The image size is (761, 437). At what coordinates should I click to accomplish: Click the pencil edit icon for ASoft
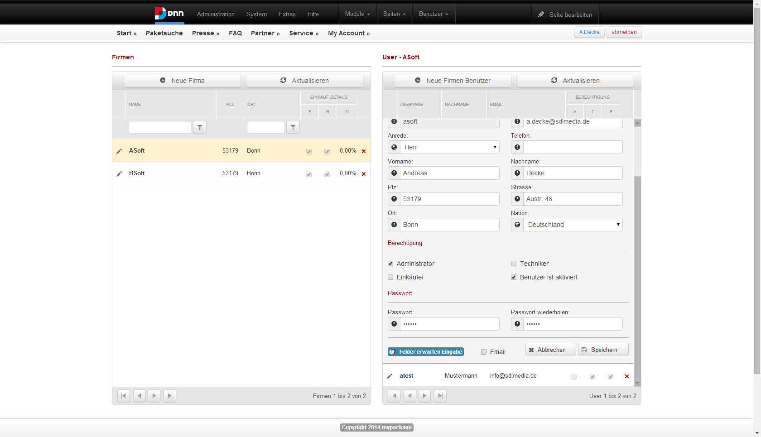click(x=119, y=151)
